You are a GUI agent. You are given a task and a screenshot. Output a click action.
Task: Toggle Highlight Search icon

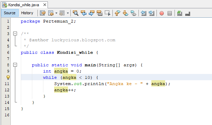click(100, 13)
